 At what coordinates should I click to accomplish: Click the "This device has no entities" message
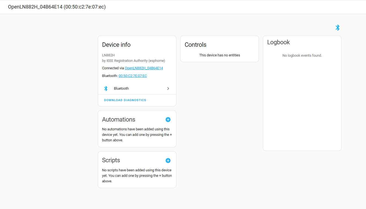point(220,55)
